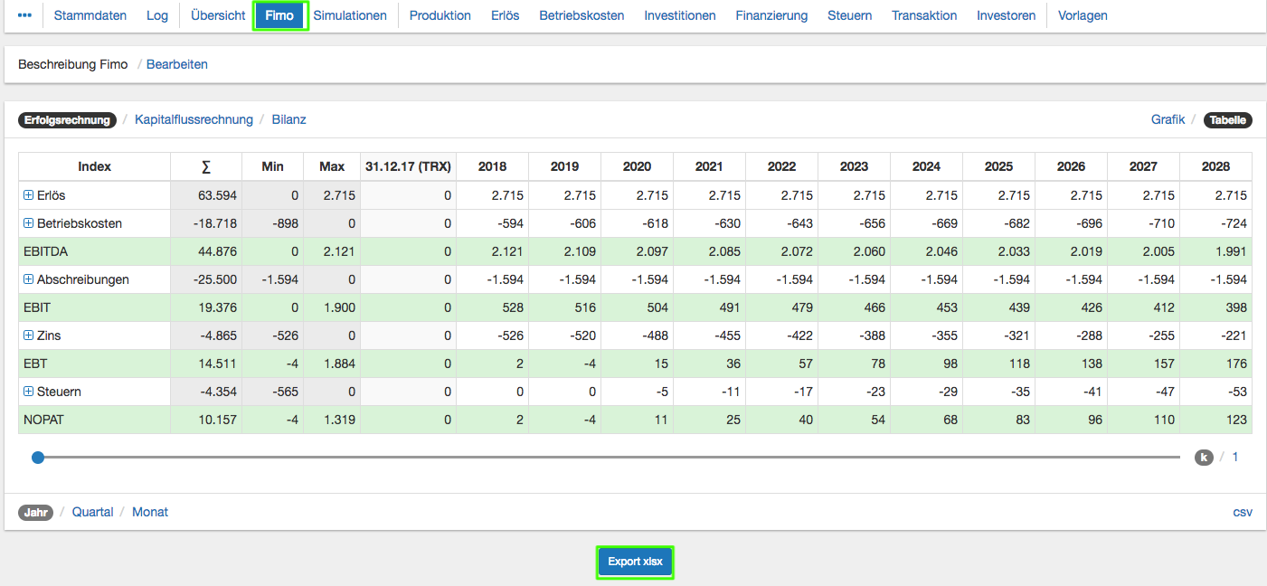
Task: Show the Bilanz statement
Action: coord(288,119)
